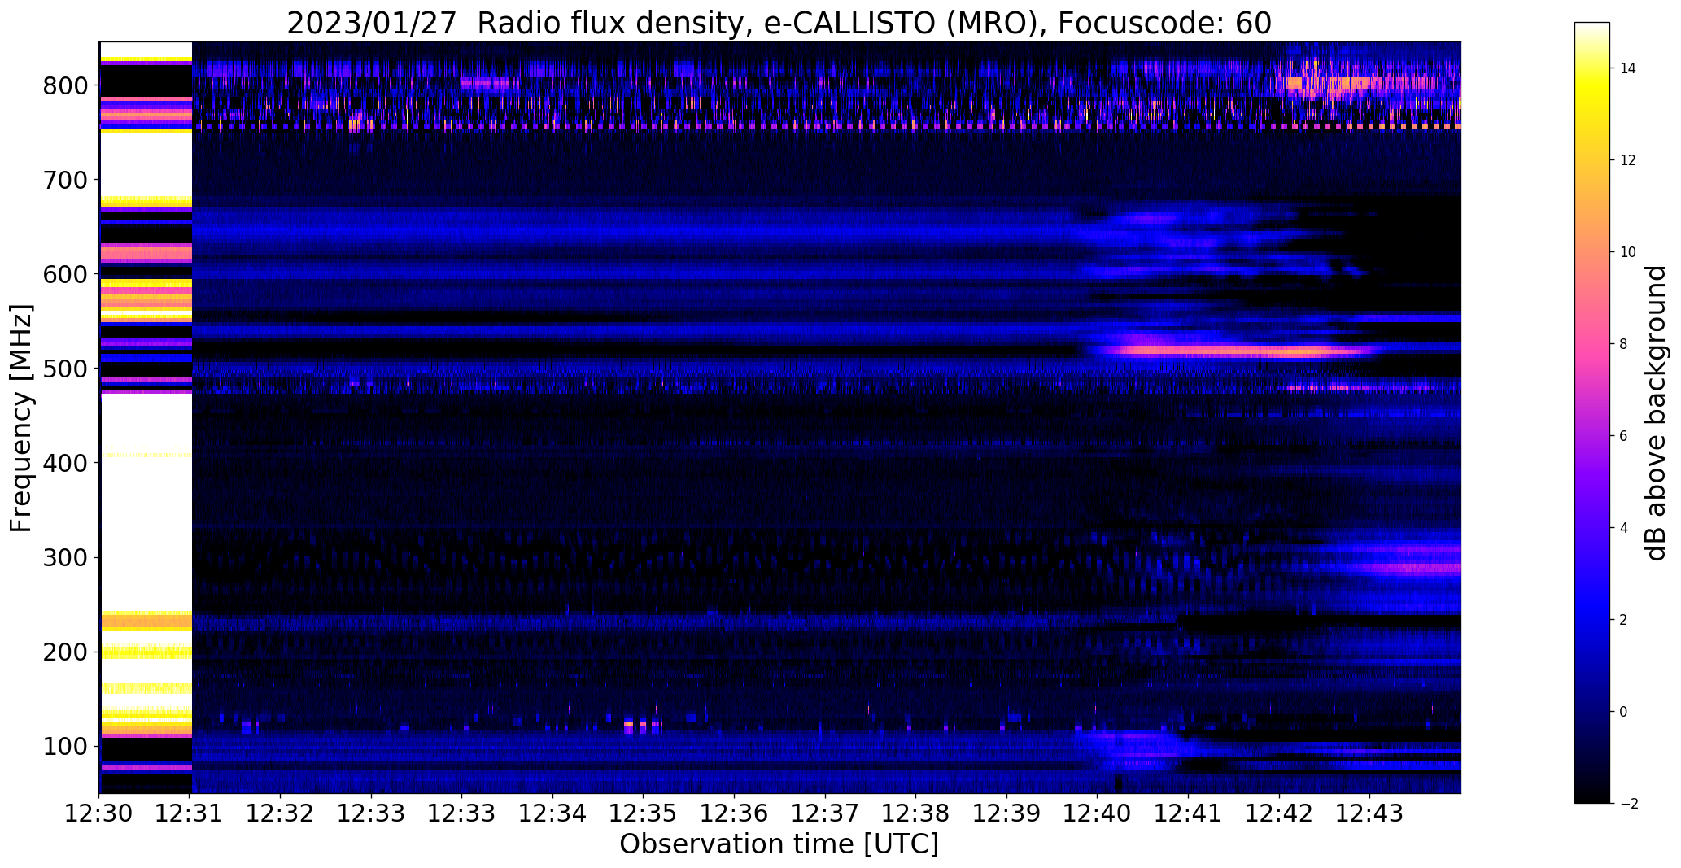This screenshot has width=1681, height=868.
Task: Select the 400 frequency tick label
Action: [x=65, y=463]
